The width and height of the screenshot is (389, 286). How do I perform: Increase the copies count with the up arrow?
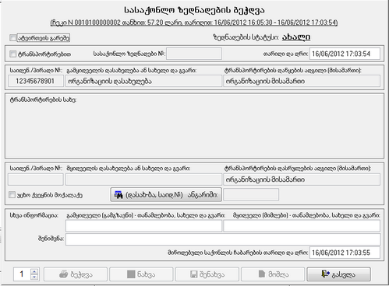coord(34,271)
